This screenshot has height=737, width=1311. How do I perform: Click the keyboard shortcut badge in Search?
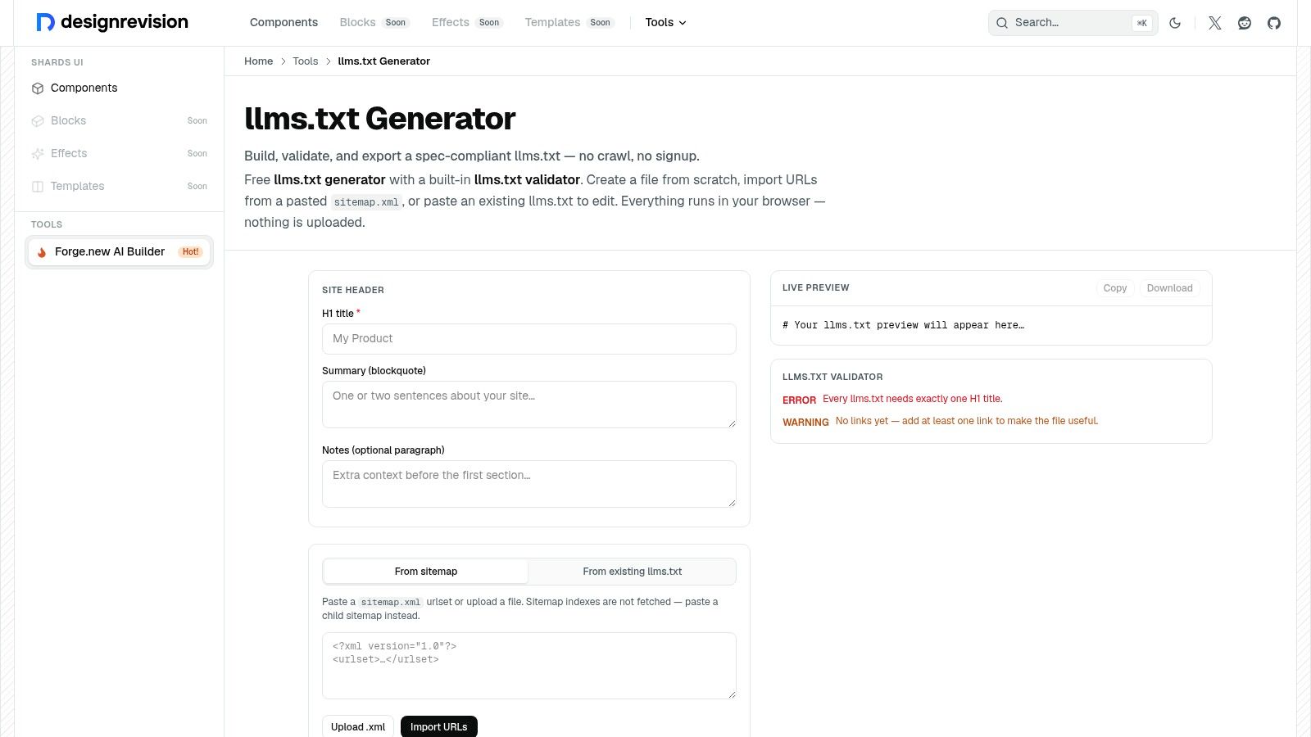click(1141, 23)
